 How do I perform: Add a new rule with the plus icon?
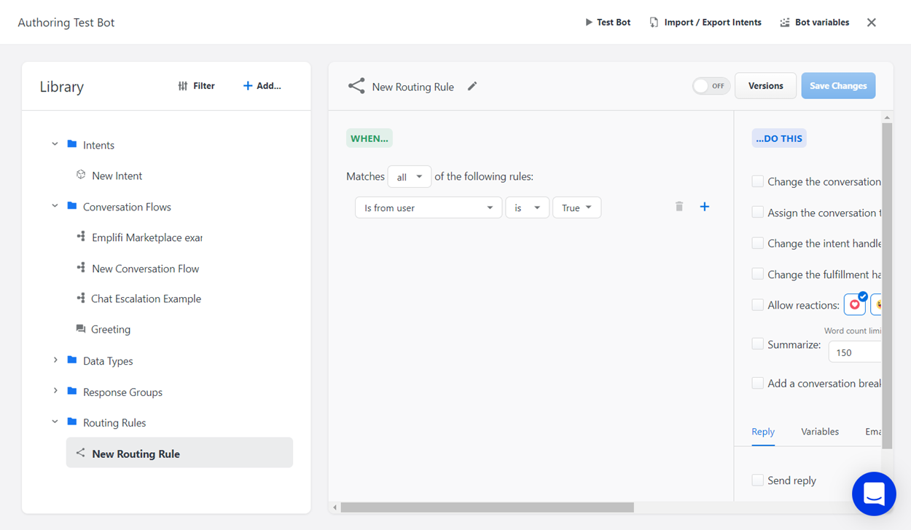click(705, 207)
